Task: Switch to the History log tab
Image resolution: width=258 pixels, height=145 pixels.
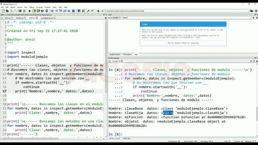Action: 126,139
